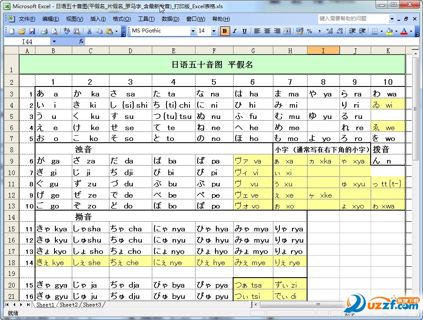This screenshot has height=320, width=423.
Task: Open the MS PGothic font name dropdown
Action: click(193, 31)
